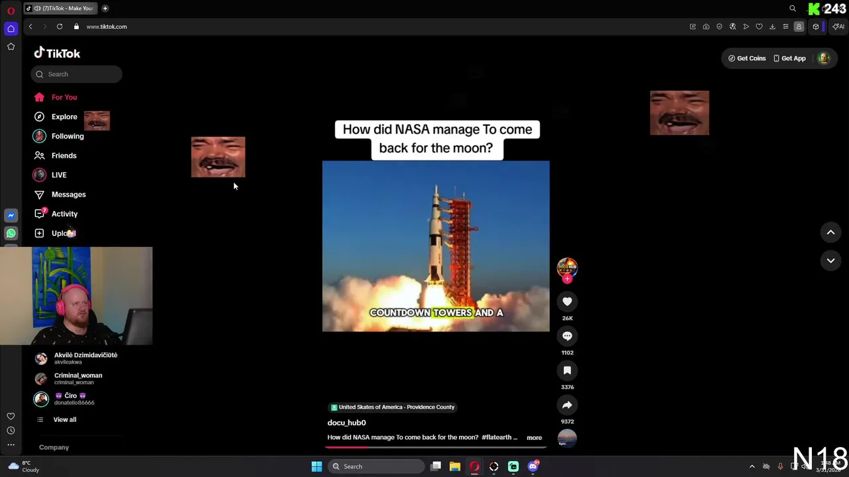Open Opera sidebar three-dots menu

pyautogui.click(x=11, y=445)
